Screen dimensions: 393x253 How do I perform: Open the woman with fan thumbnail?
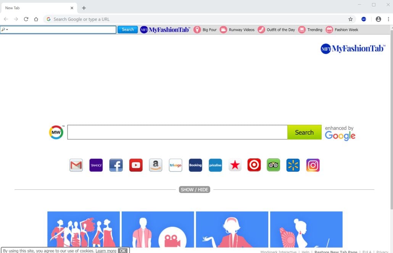pyautogui.click(x=306, y=229)
